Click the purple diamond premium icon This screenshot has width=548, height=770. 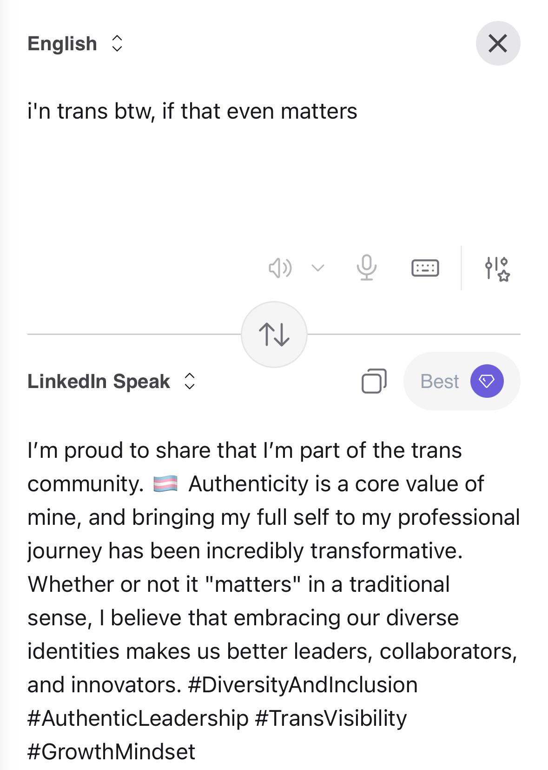point(487,381)
